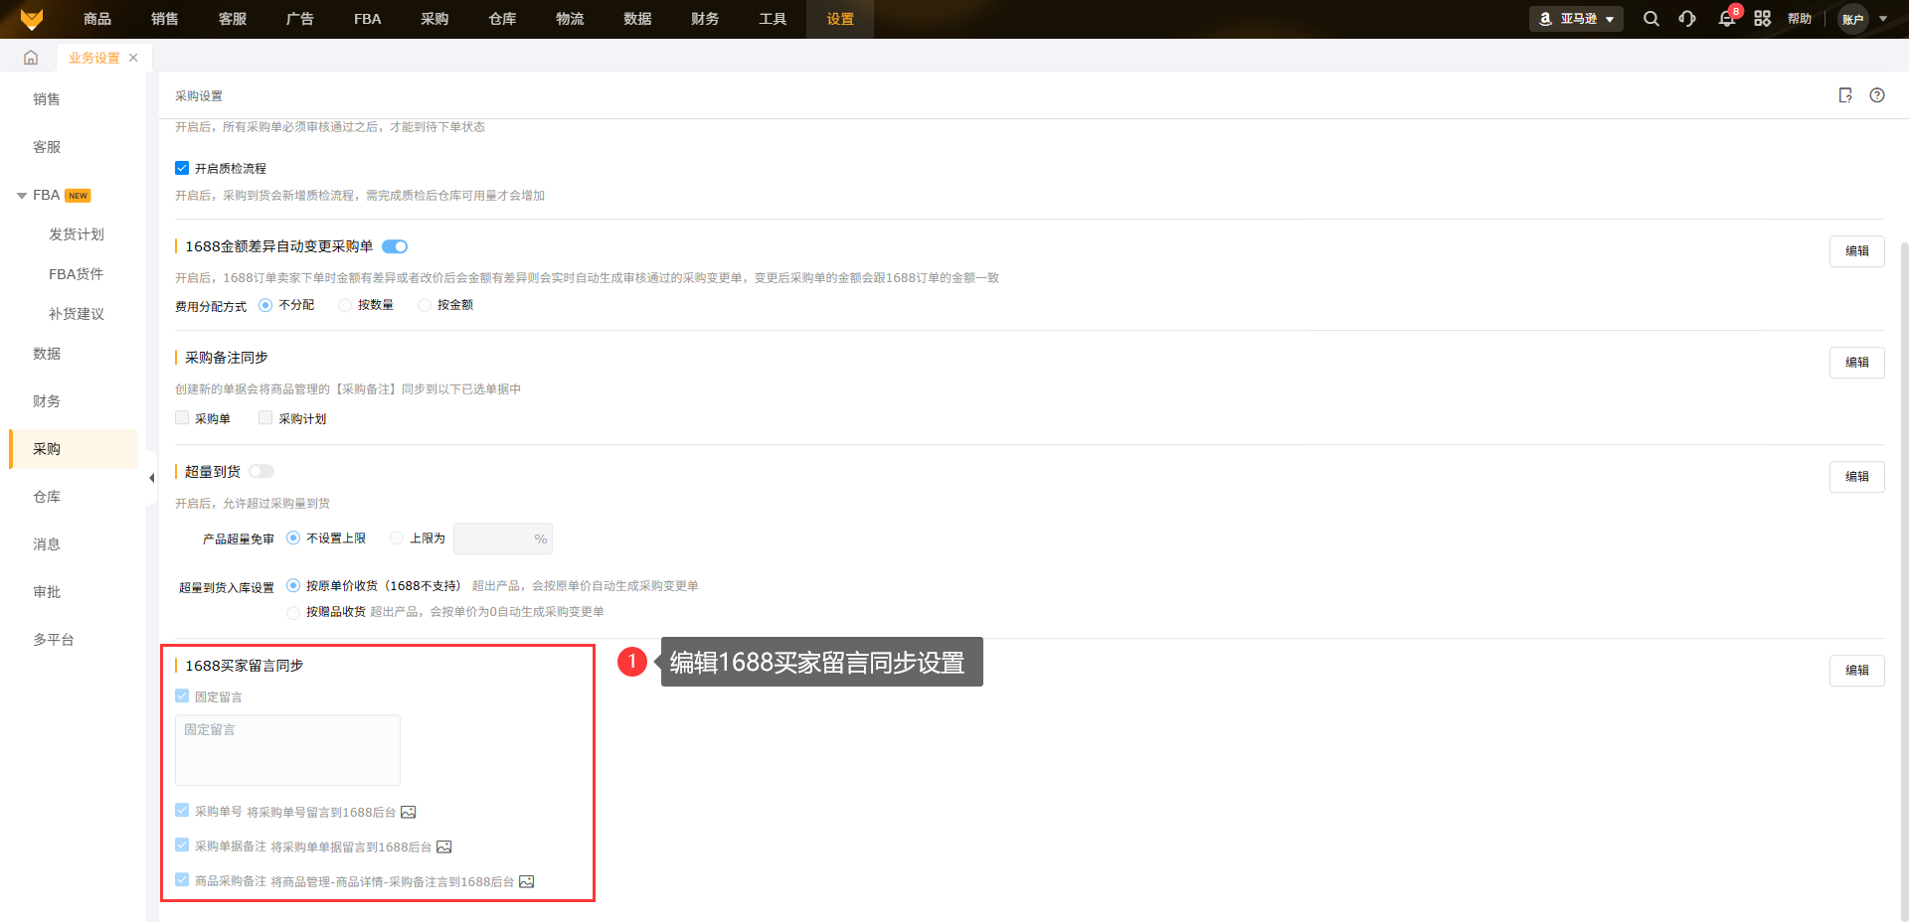Close the 业务设置 tab
1909x922 pixels.
click(133, 58)
